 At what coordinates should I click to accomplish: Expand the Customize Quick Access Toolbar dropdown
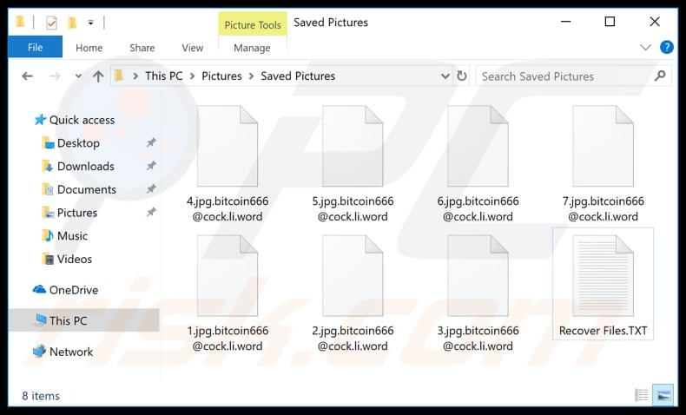point(90,23)
